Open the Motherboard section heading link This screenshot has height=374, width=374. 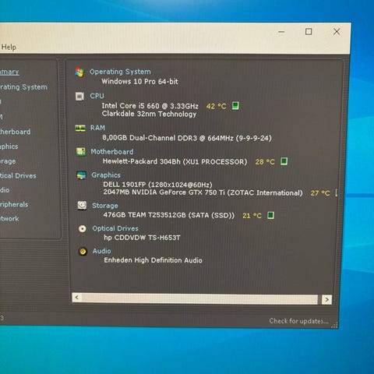112,152
